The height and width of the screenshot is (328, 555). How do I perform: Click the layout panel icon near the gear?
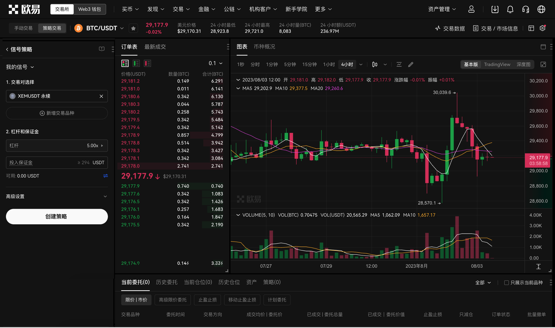coord(531,28)
